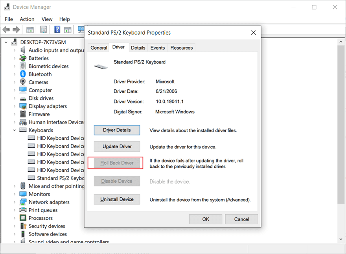Image resolution: width=346 pixels, height=254 pixels.
Task: Click the Bluetooth device icon in the tree
Action: click(x=22, y=74)
